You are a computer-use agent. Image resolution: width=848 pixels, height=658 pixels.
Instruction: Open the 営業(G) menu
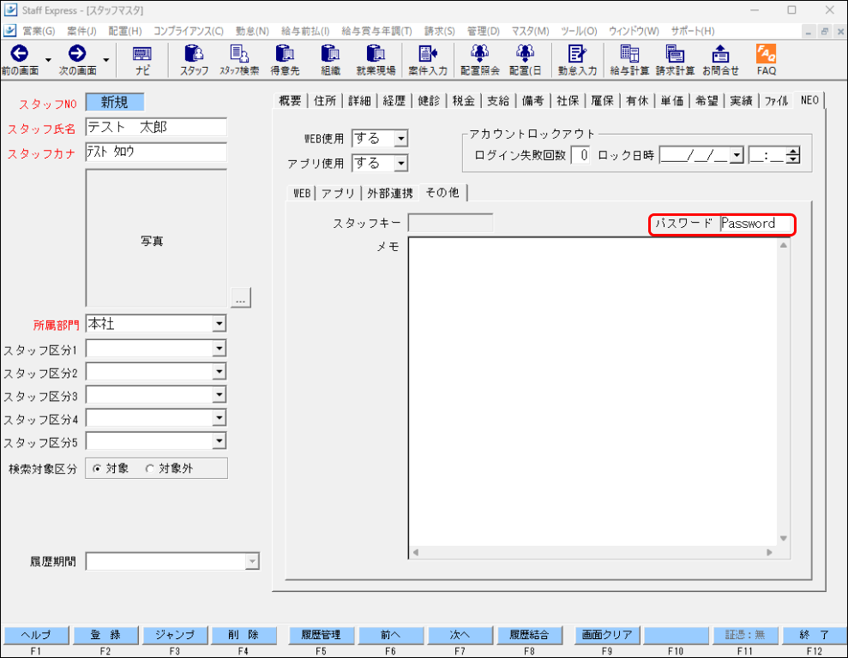[x=39, y=31]
